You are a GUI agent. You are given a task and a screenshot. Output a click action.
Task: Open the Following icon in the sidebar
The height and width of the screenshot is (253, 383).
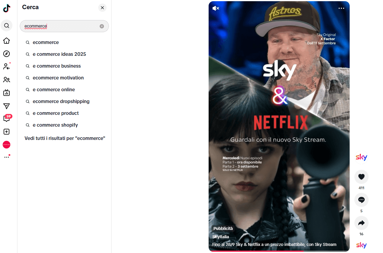[6, 66]
